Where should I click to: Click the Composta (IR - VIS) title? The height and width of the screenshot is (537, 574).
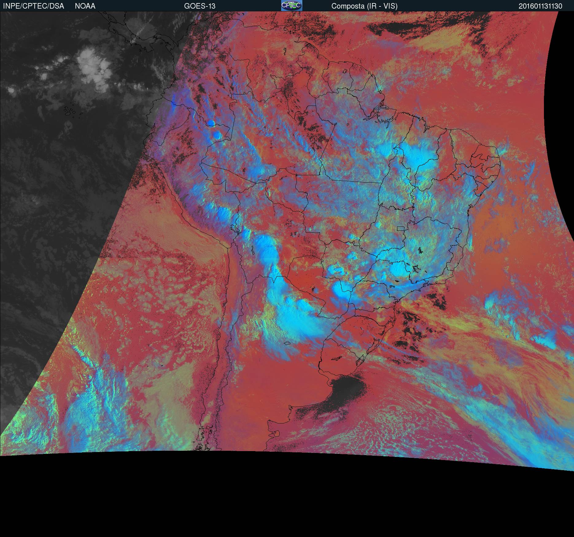pos(364,6)
